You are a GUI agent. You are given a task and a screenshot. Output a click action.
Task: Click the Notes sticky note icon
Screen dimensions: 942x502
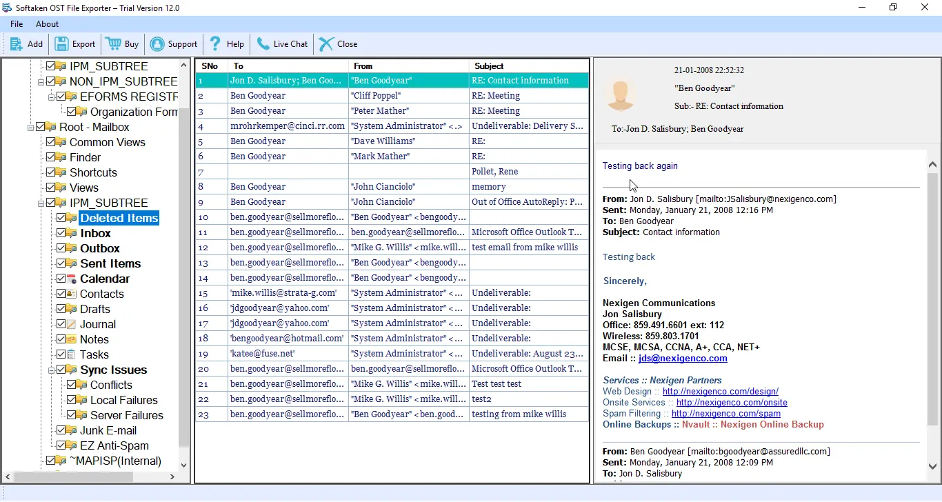click(x=72, y=339)
